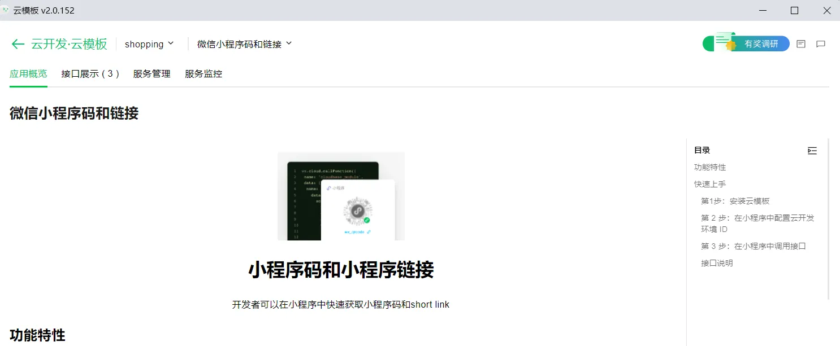Click the 有奖调研 survey banner
The image size is (840, 346).
746,43
